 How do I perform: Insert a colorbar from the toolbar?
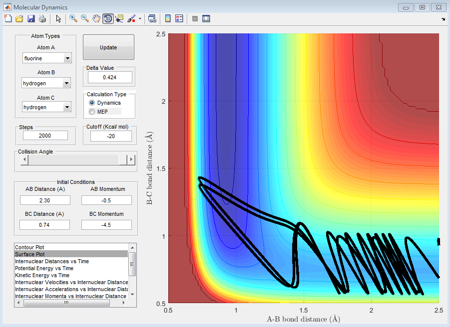[168, 19]
